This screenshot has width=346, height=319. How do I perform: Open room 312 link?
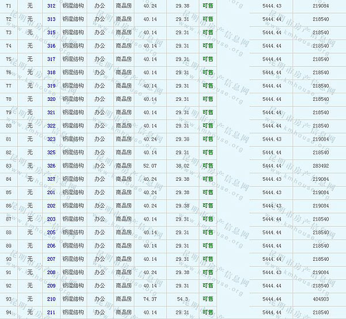51,6
